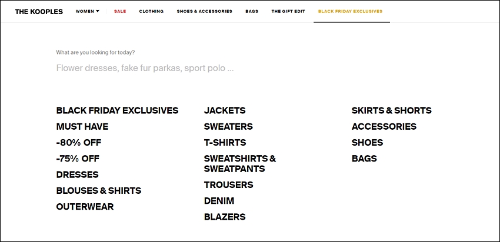Go to Shoes & Accessories menu
This screenshot has height=242, width=500.
[x=204, y=11]
